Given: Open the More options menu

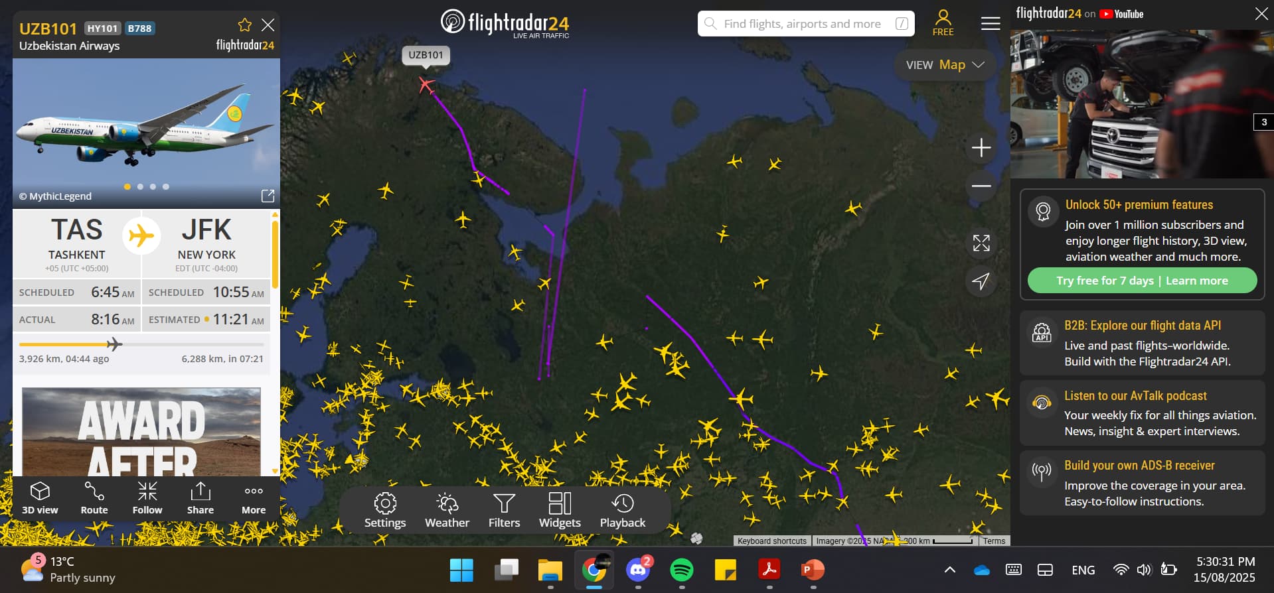Looking at the screenshot, I should [254, 497].
